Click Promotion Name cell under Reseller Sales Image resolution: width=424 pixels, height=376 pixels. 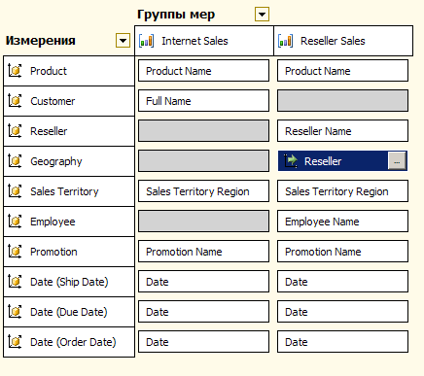(x=342, y=252)
